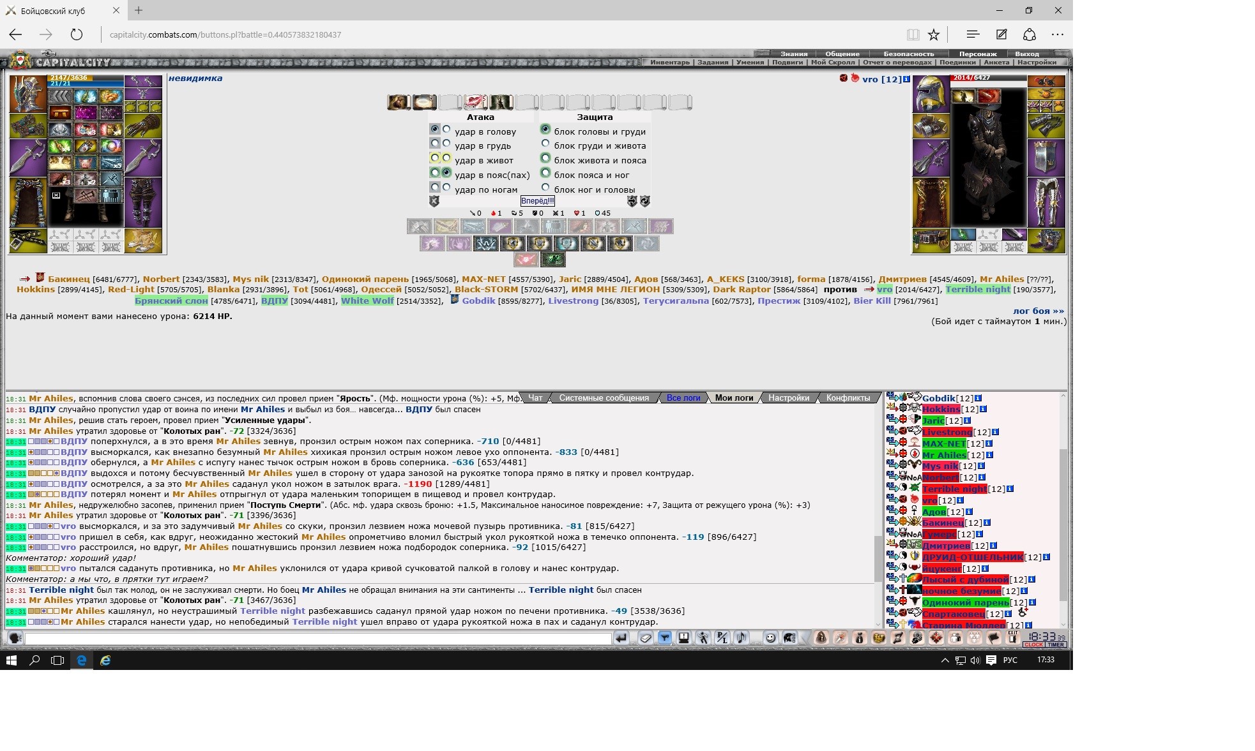Viewport: 1255px width, 751px height.
Task: Toggle the sound note icon
Action: coord(742,638)
